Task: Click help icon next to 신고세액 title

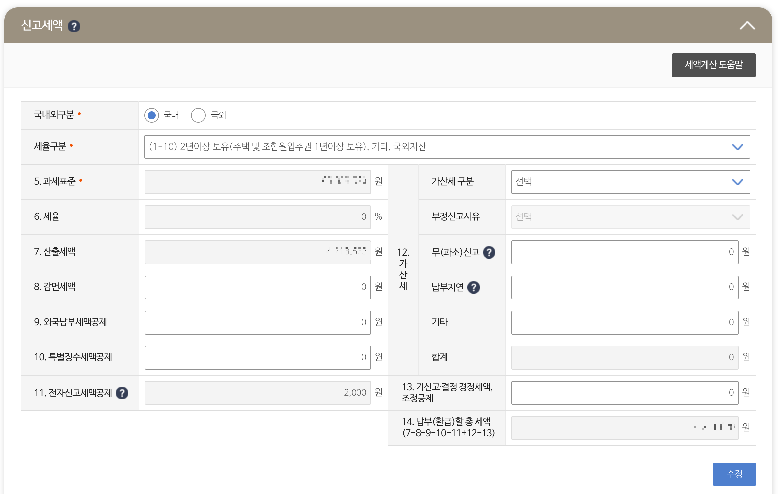Action: point(74,26)
